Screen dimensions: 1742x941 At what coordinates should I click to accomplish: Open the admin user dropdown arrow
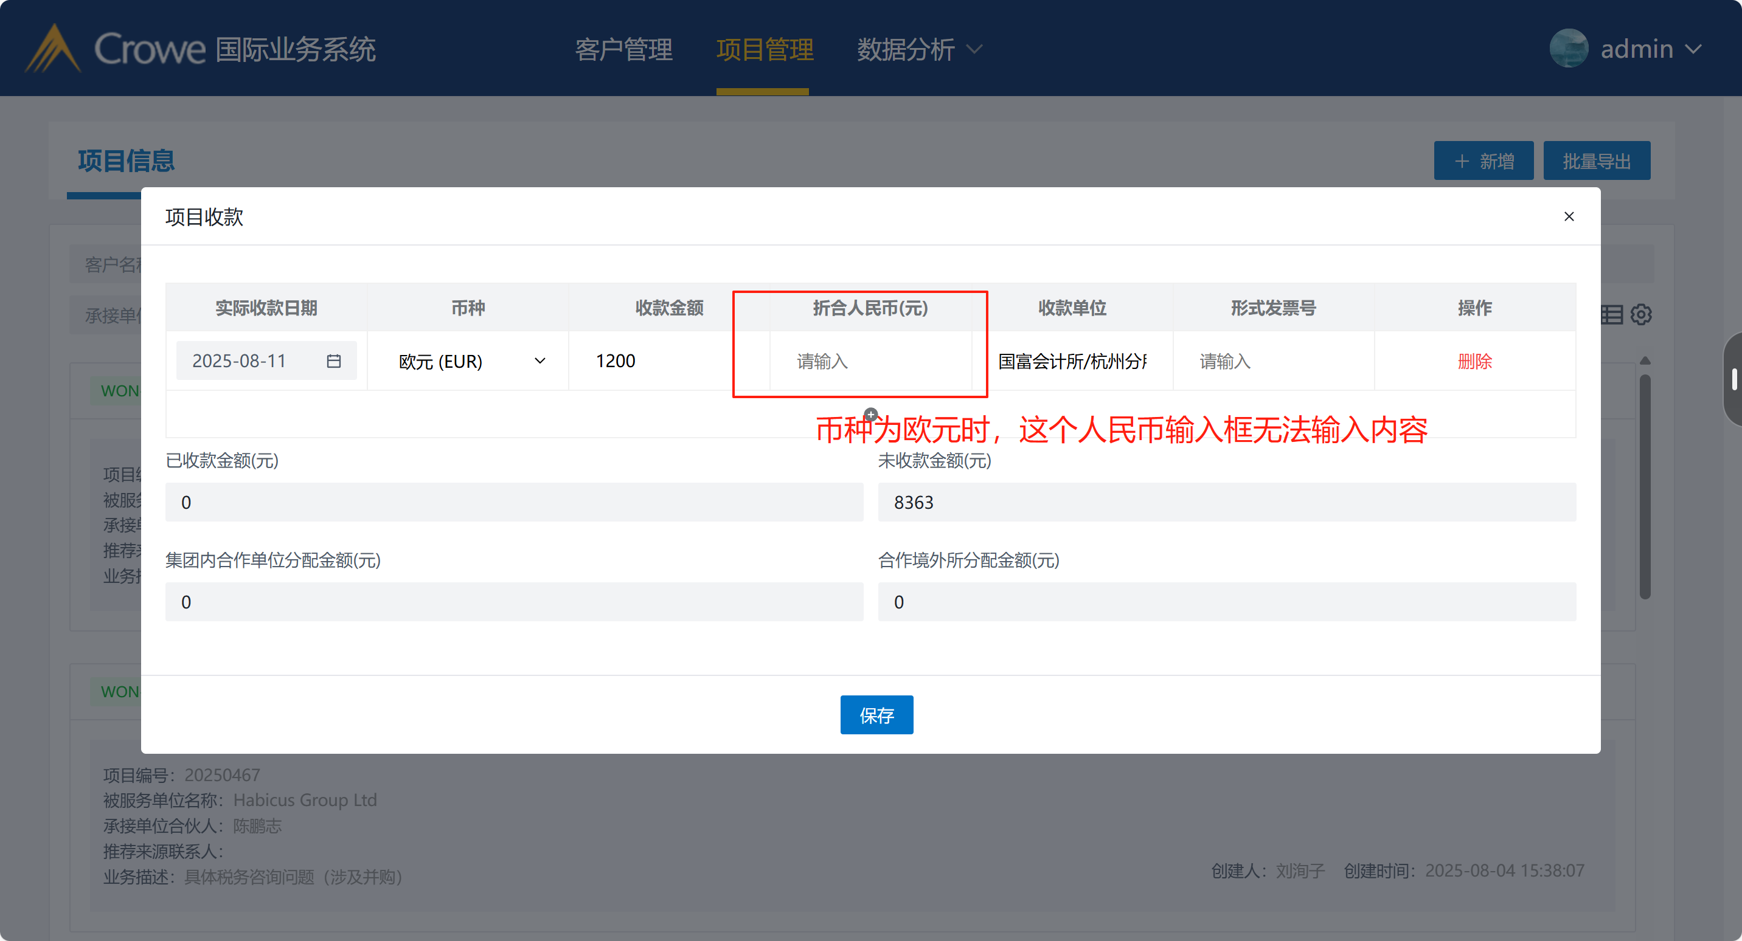1693,49
